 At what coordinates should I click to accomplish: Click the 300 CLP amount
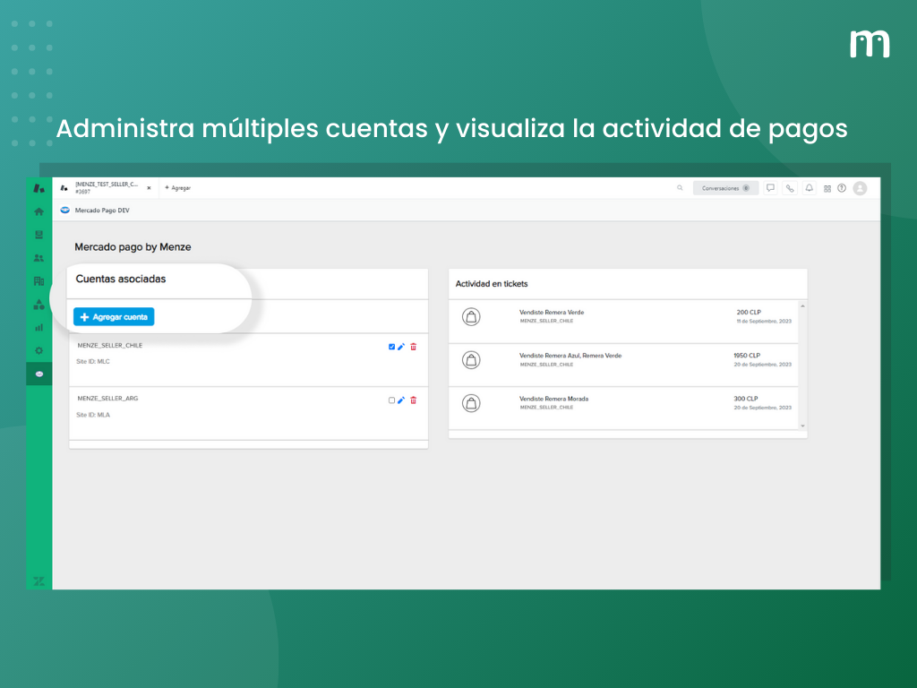[746, 399]
